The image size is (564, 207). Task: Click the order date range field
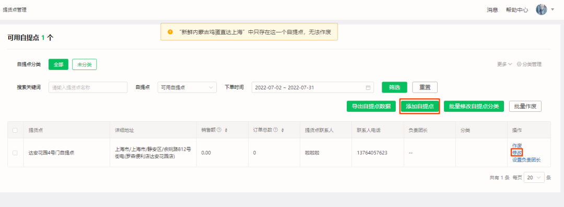[313, 87]
